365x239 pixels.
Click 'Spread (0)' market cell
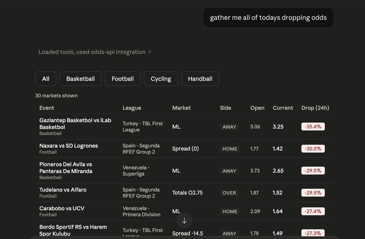pos(185,149)
